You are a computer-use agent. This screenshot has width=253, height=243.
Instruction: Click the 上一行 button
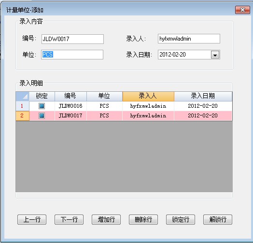tap(32, 220)
